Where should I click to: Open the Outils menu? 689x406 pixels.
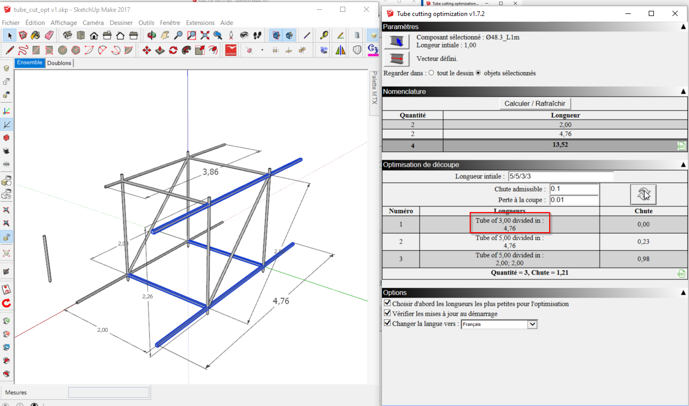[x=147, y=23]
